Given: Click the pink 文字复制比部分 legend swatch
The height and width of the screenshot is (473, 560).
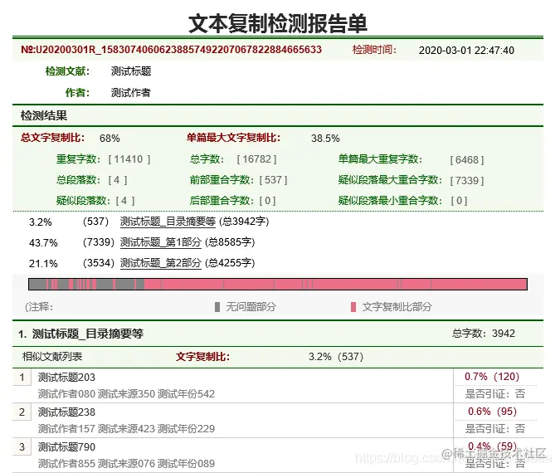Looking at the screenshot, I should 353,307.
